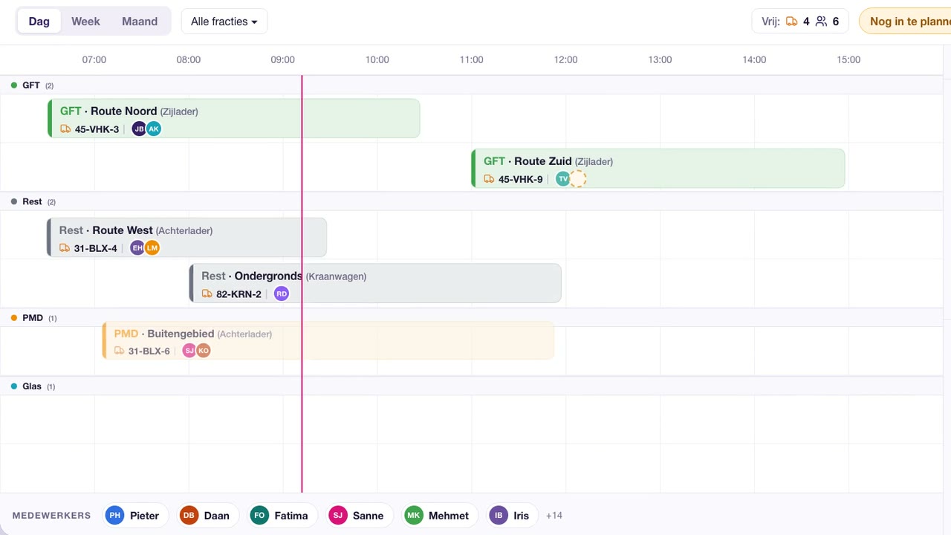Click the SJ avatar on Buitengebied
The width and height of the screenshot is (951, 535).
point(189,351)
